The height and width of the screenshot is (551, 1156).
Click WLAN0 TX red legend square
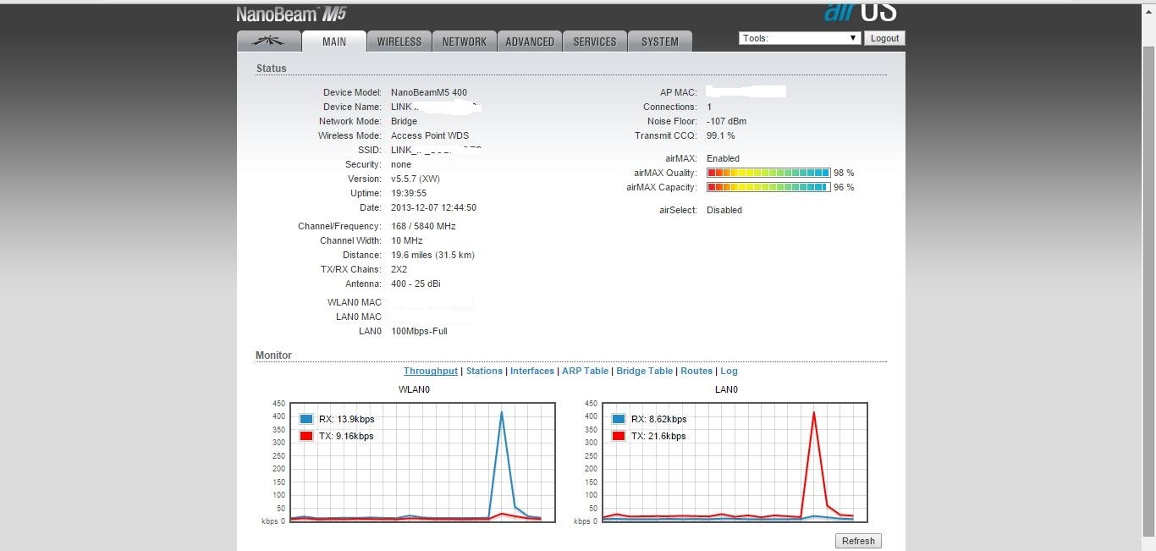[306, 436]
